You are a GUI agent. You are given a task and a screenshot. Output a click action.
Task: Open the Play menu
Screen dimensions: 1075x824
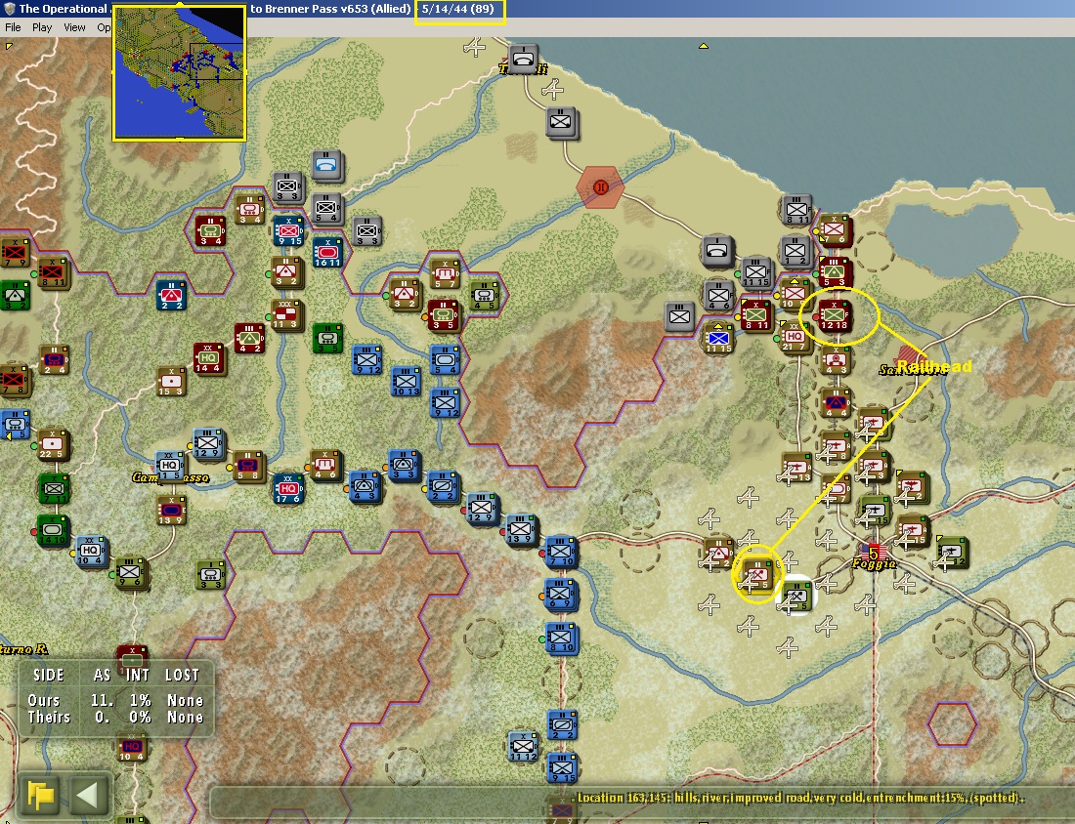42,27
